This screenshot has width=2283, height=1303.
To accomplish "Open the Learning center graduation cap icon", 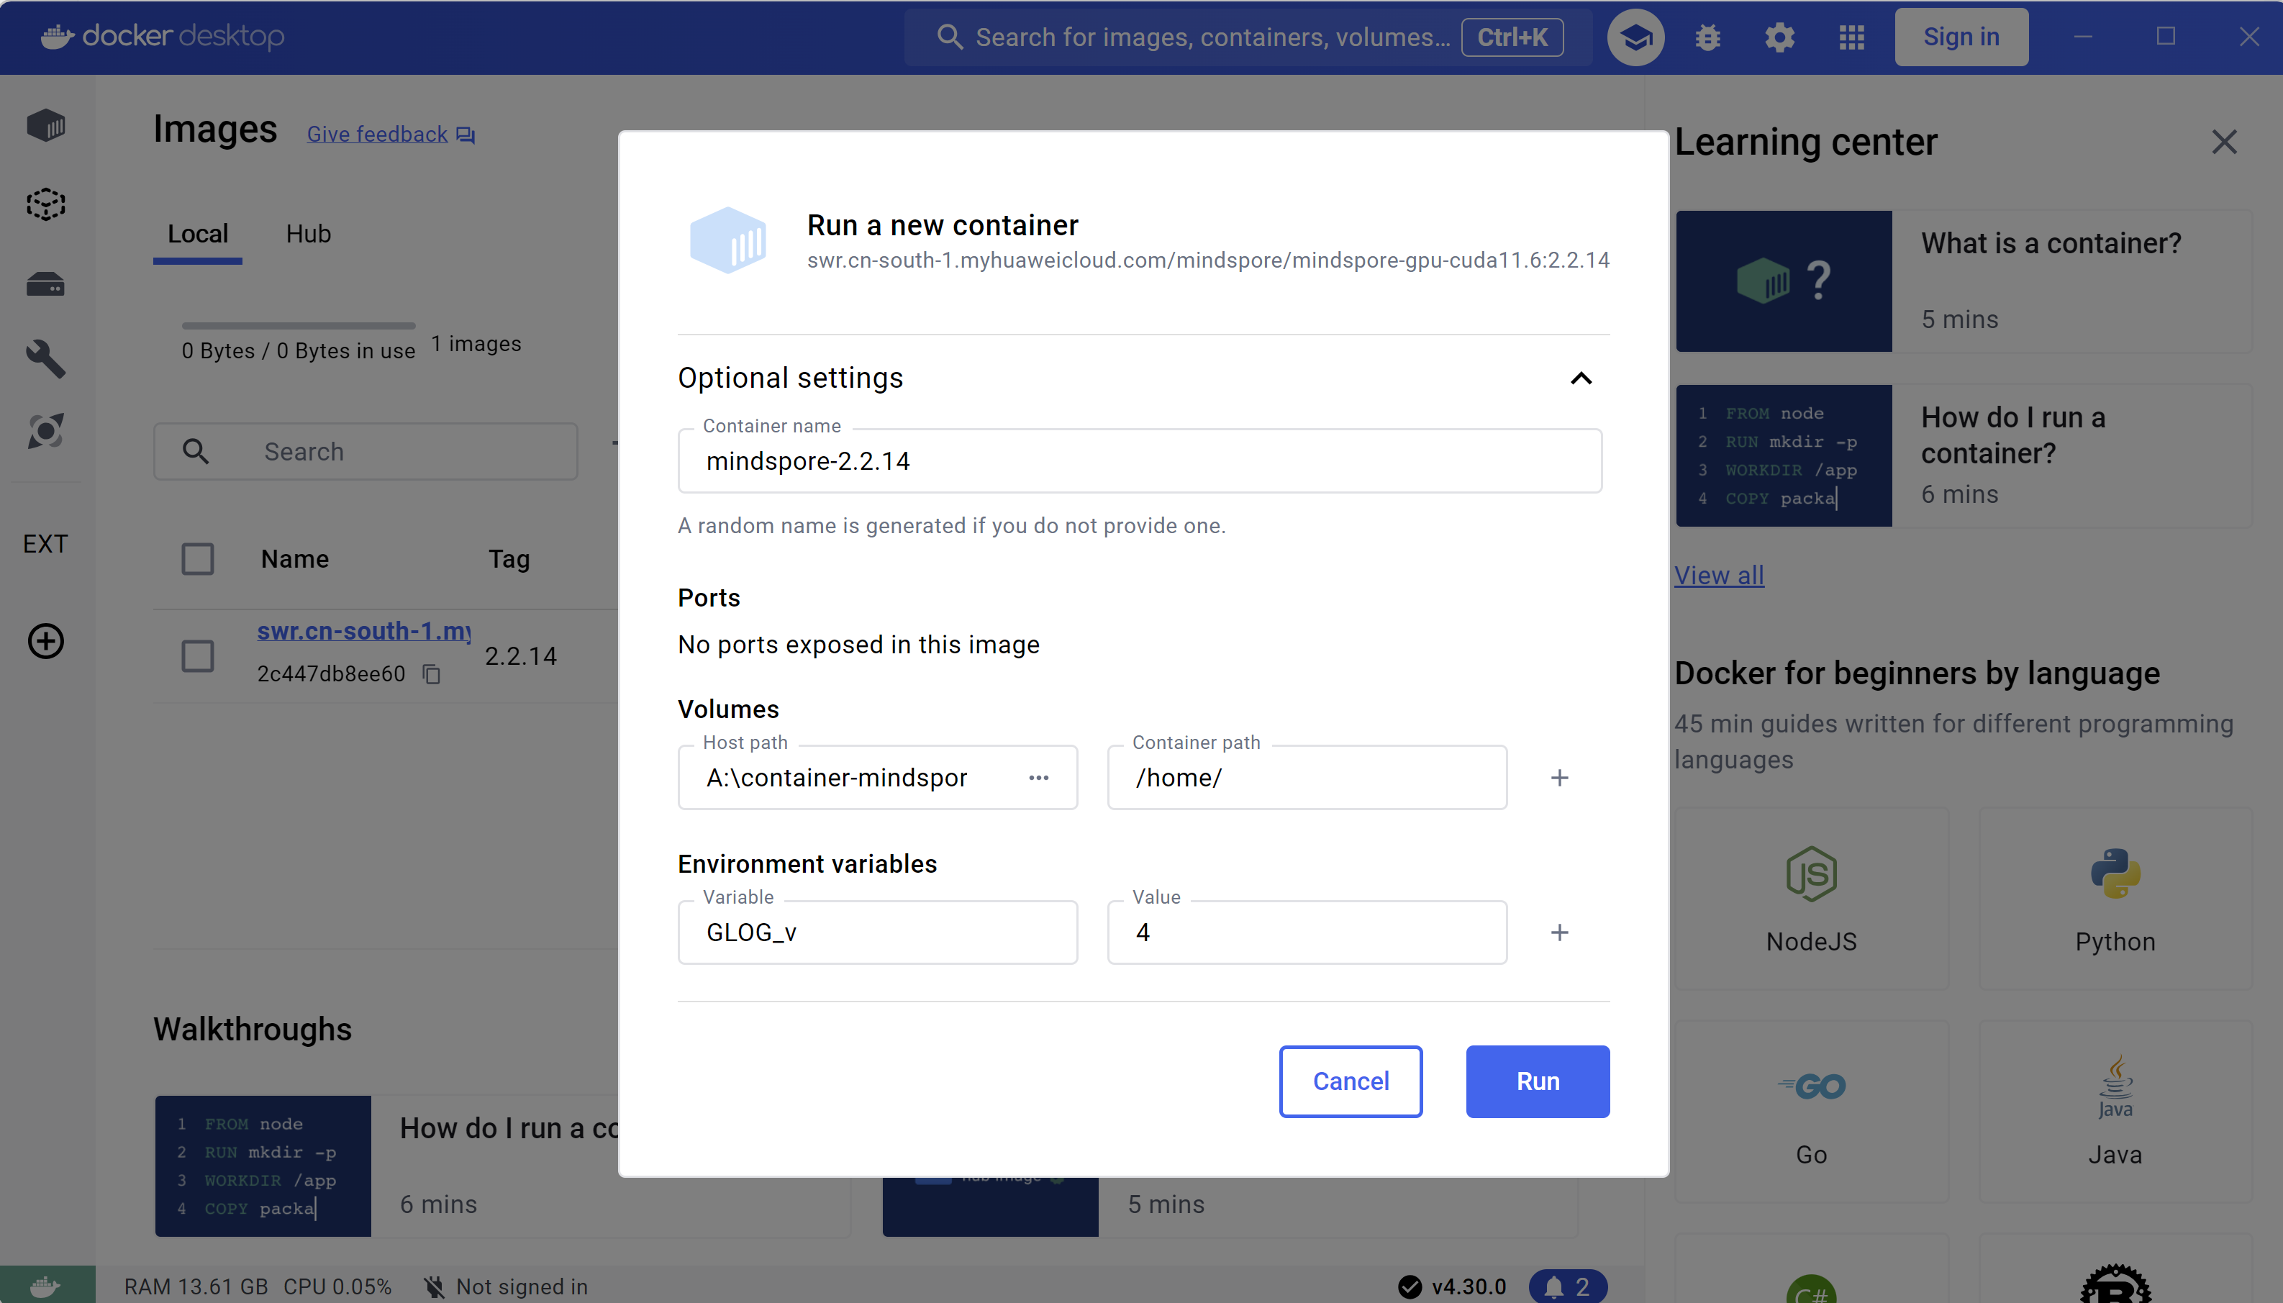I will (x=1635, y=37).
